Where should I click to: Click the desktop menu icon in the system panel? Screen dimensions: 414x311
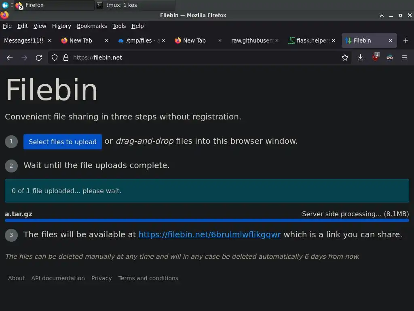5,5
